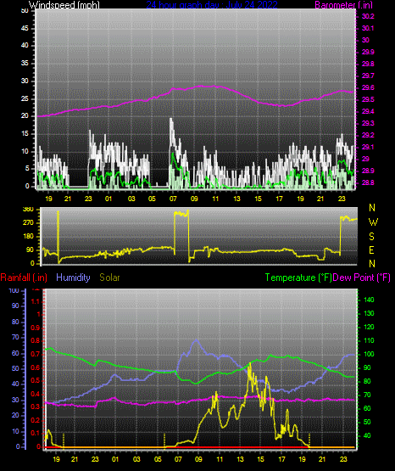Screen dimensions: 395x471
Task: Click the "0.6" rainfall axis value
Action: click(x=36, y=367)
